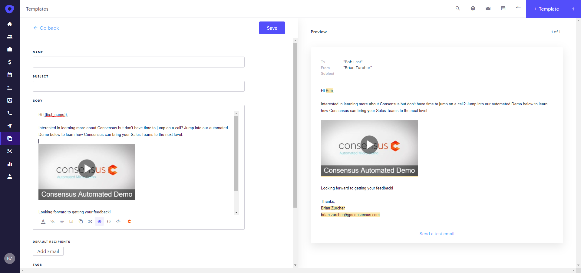Click the HTML source code icon
This screenshot has height=273, width=581.
(118, 222)
